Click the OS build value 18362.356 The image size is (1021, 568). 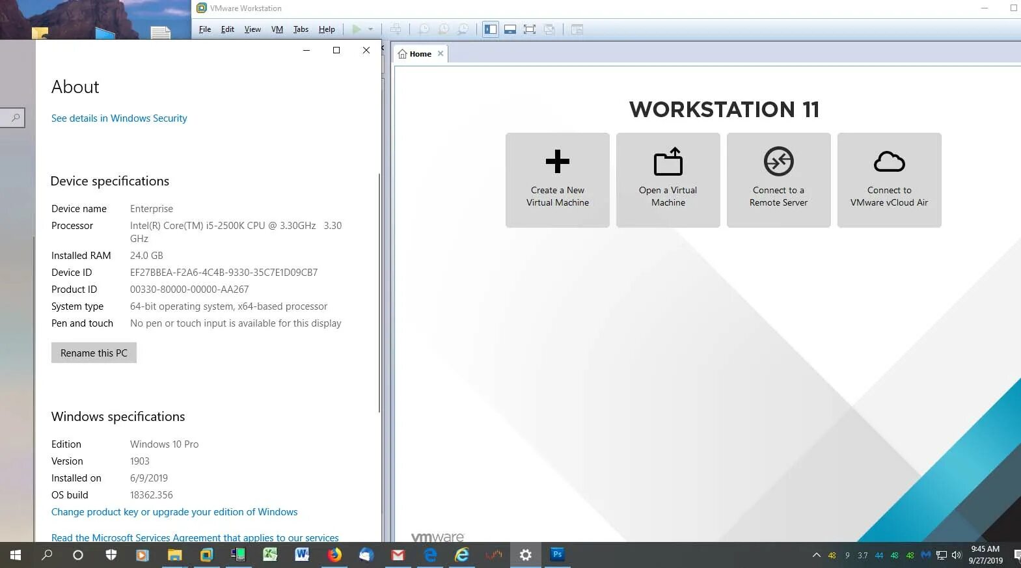click(152, 495)
